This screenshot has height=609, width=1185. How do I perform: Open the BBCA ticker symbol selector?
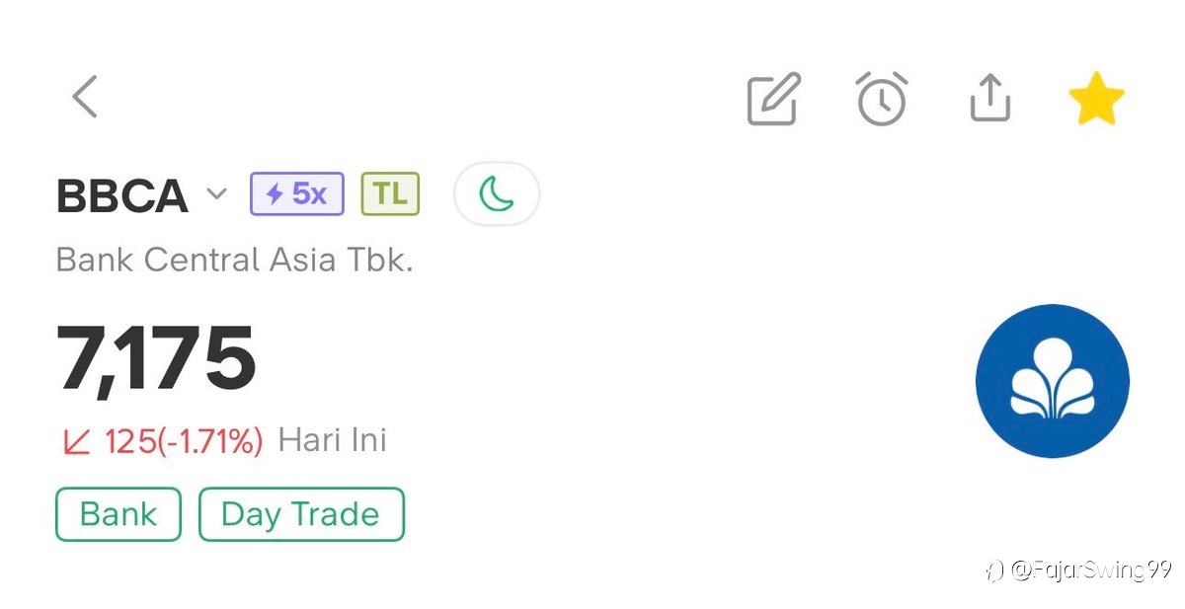coord(121,196)
